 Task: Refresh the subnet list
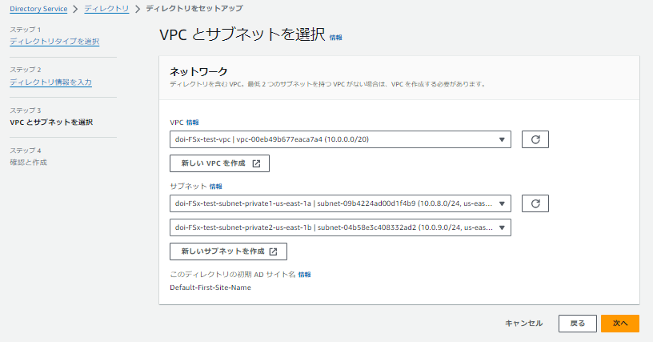535,203
